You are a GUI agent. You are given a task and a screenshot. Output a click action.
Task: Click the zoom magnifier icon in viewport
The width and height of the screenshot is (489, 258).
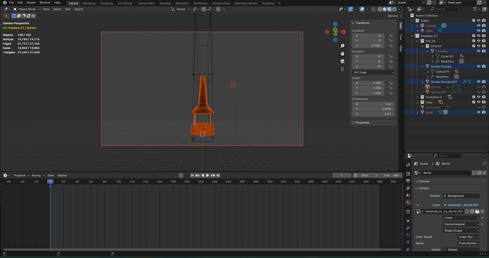(x=342, y=46)
